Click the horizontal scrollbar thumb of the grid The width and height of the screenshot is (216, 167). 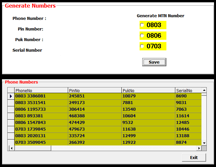pyautogui.click(x=33, y=148)
